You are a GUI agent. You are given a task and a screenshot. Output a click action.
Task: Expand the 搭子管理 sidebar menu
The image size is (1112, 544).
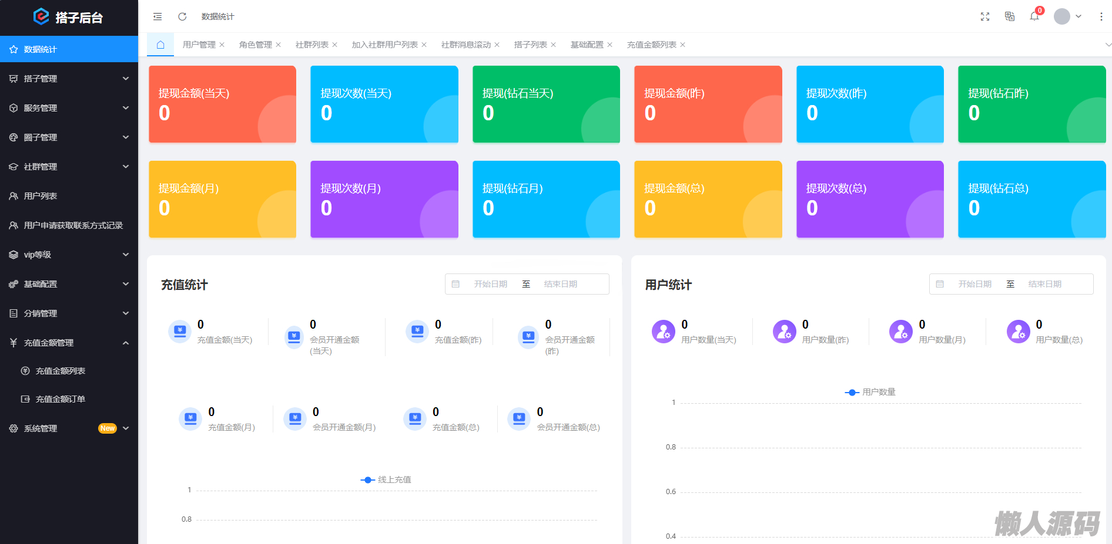point(69,79)
